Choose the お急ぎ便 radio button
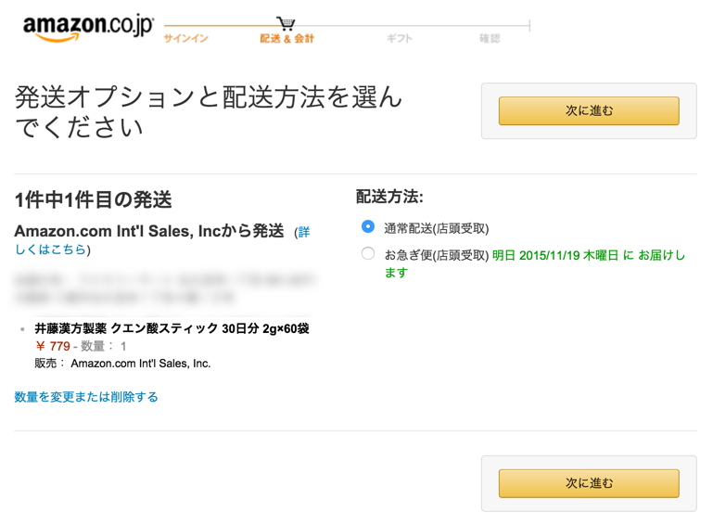The height and width of the screenshot is (525, 713). click(x=368, y=254)
